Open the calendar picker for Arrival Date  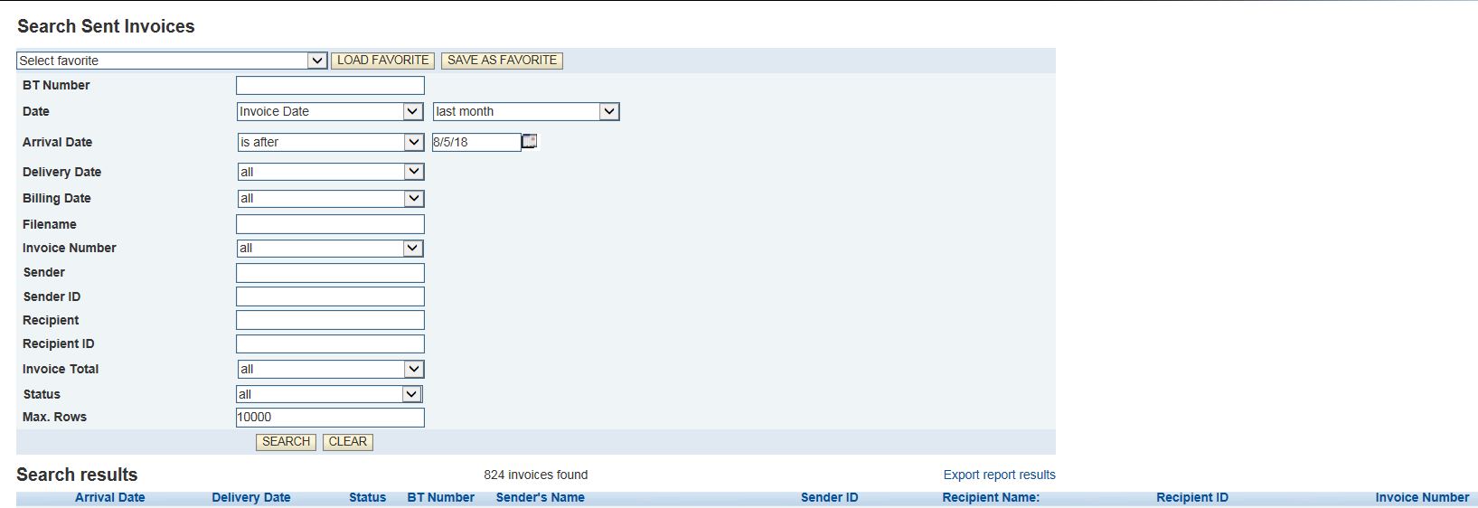[530, 141]
